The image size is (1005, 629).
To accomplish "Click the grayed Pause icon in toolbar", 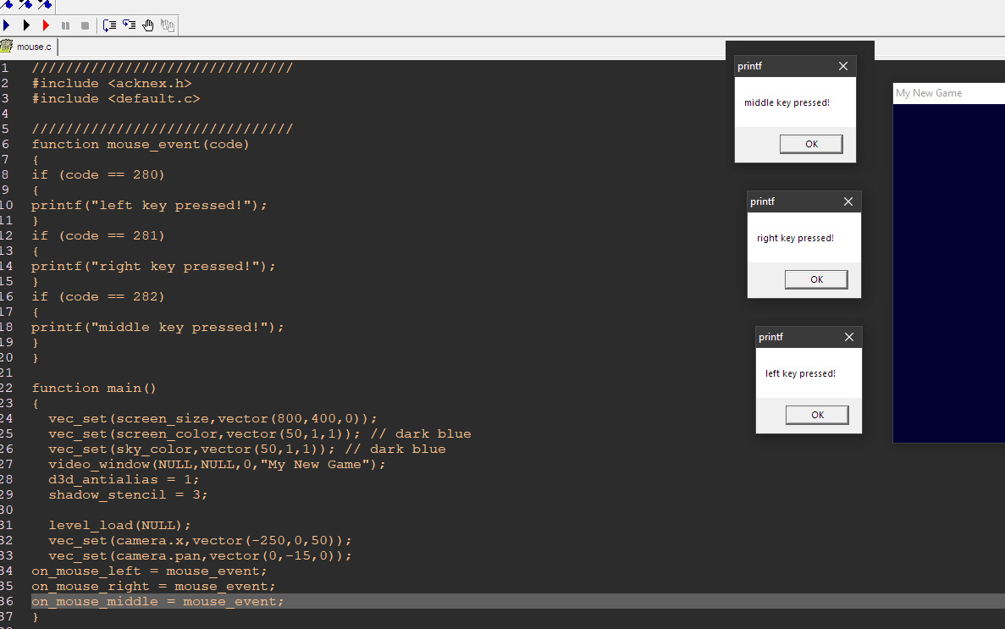I will click(x=65, y=25).
